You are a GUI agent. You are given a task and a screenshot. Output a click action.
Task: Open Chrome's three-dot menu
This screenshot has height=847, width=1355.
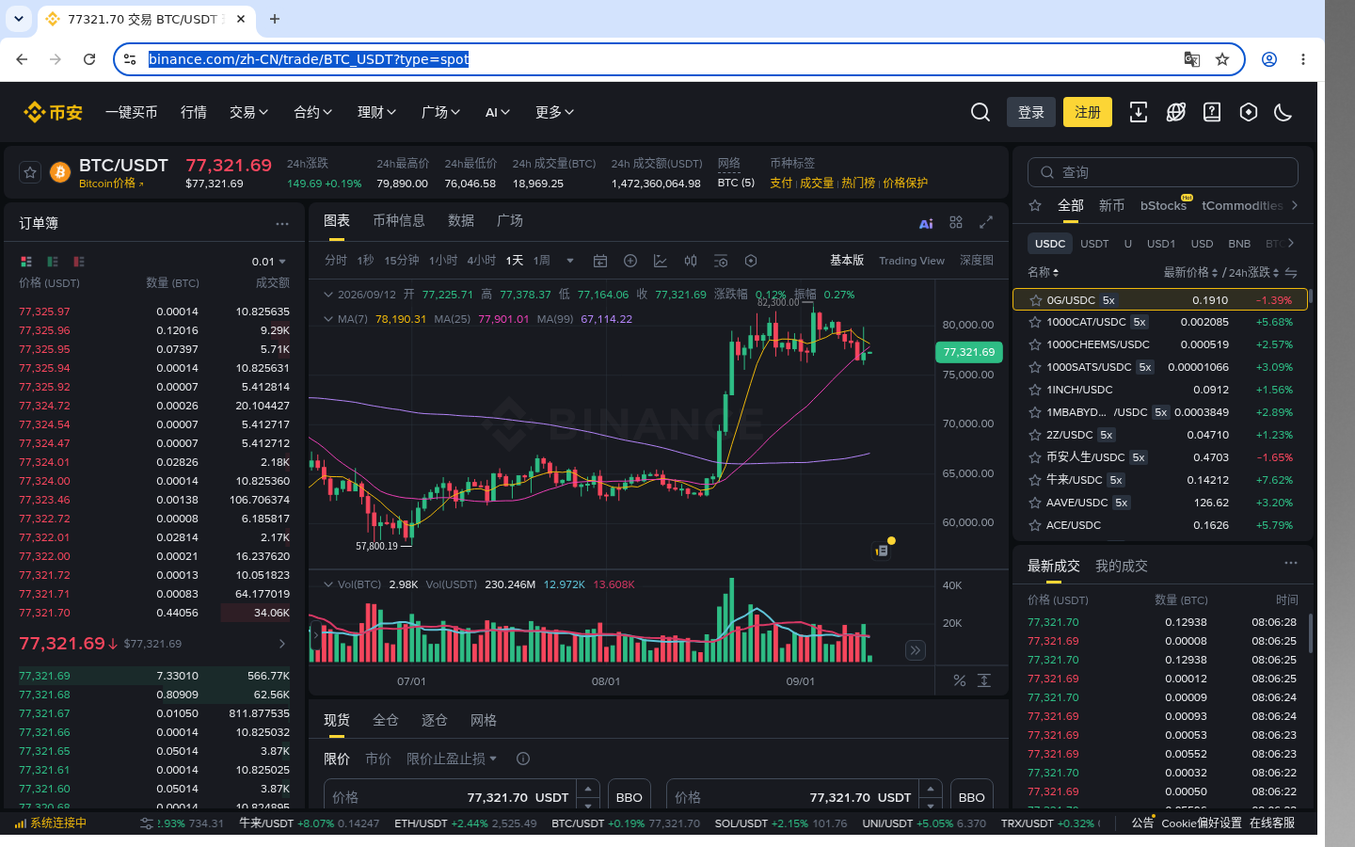coord(1303,59)
